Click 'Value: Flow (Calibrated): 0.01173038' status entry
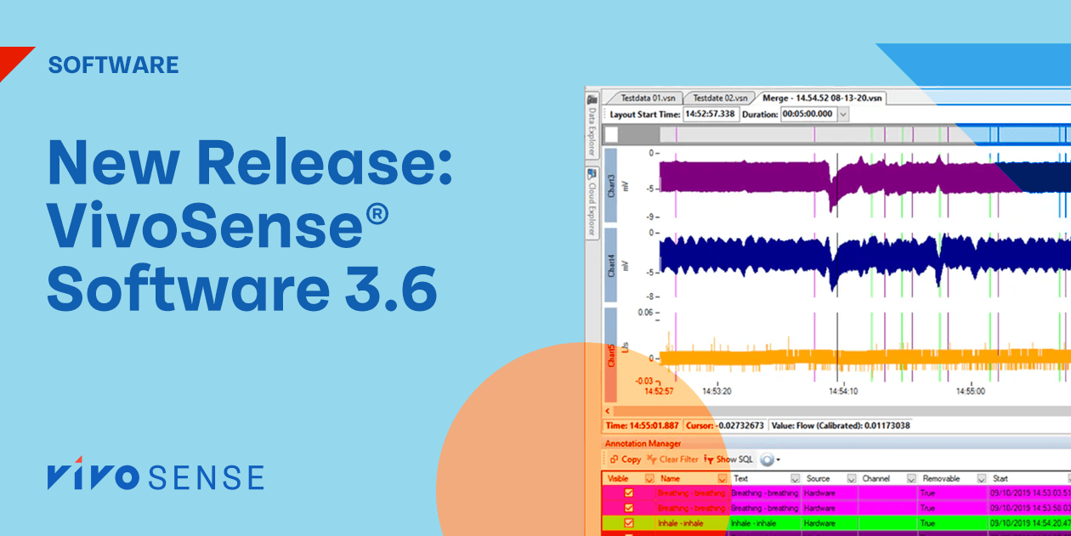Screen dimensions: 1071x536 tap(842, 426)
